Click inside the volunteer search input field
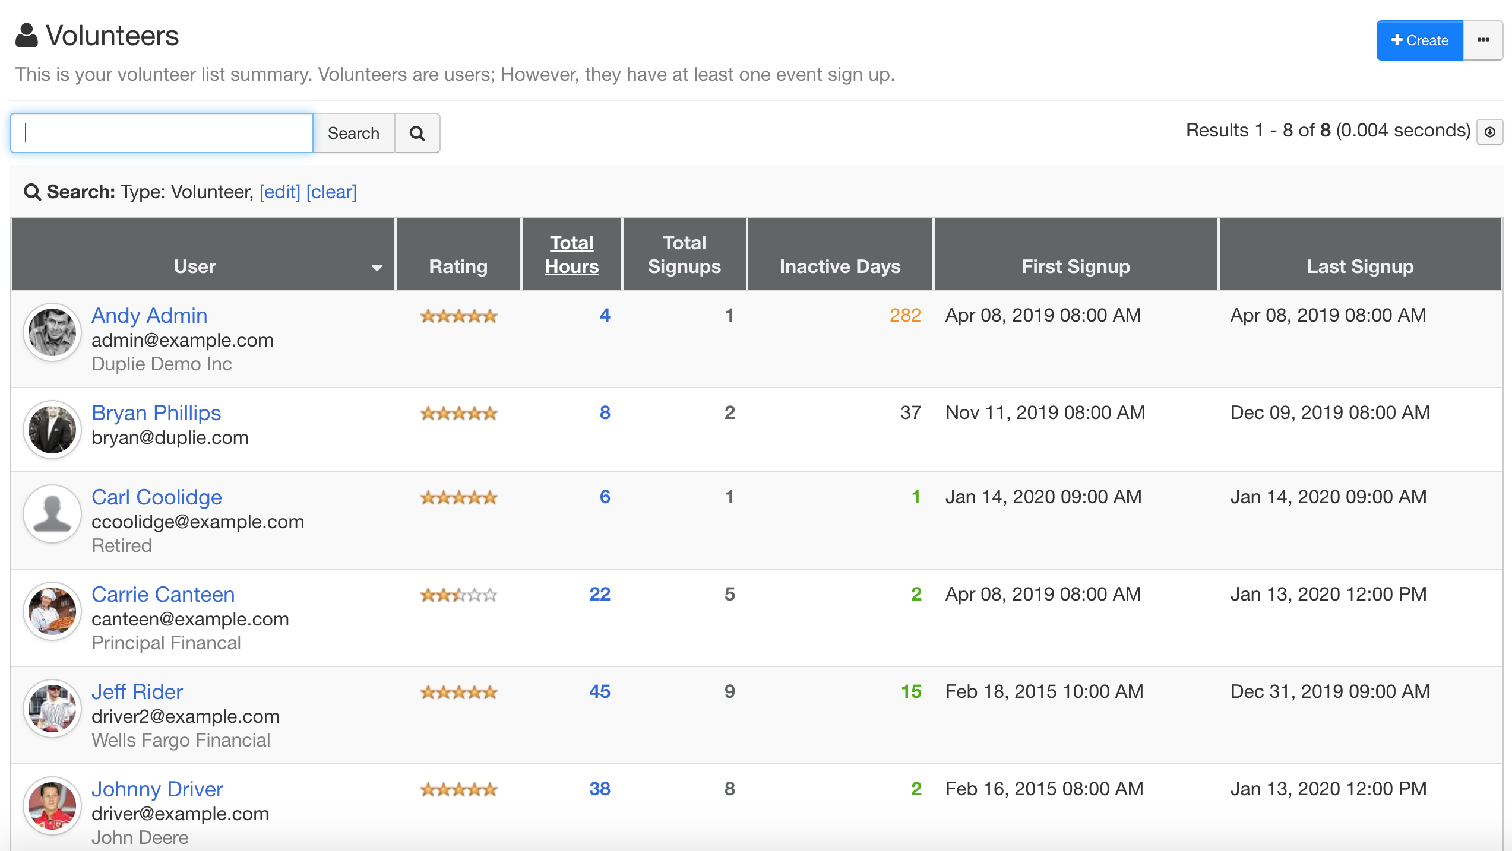Screen dimensions: 1512x851 (x=162, y=133)
